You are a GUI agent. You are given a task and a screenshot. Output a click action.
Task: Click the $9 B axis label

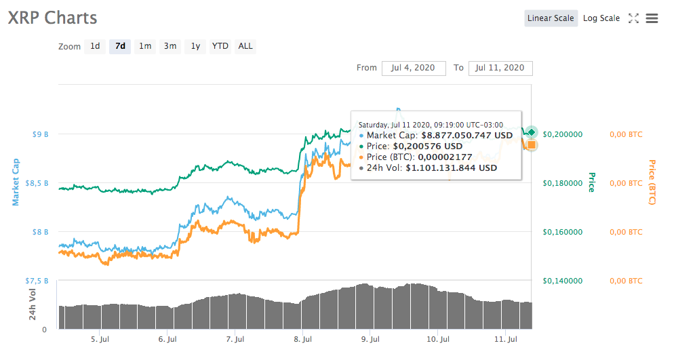[40, 134]
